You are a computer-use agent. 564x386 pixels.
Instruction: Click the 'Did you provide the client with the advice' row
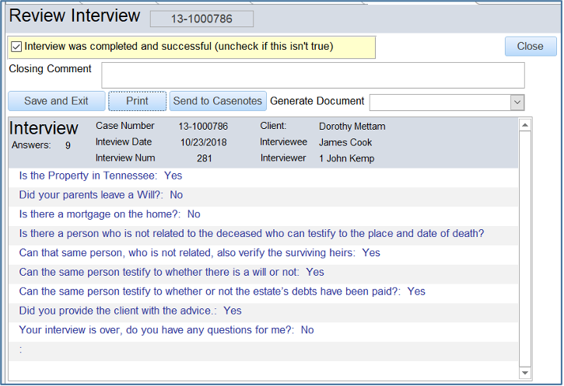point(130,311)
